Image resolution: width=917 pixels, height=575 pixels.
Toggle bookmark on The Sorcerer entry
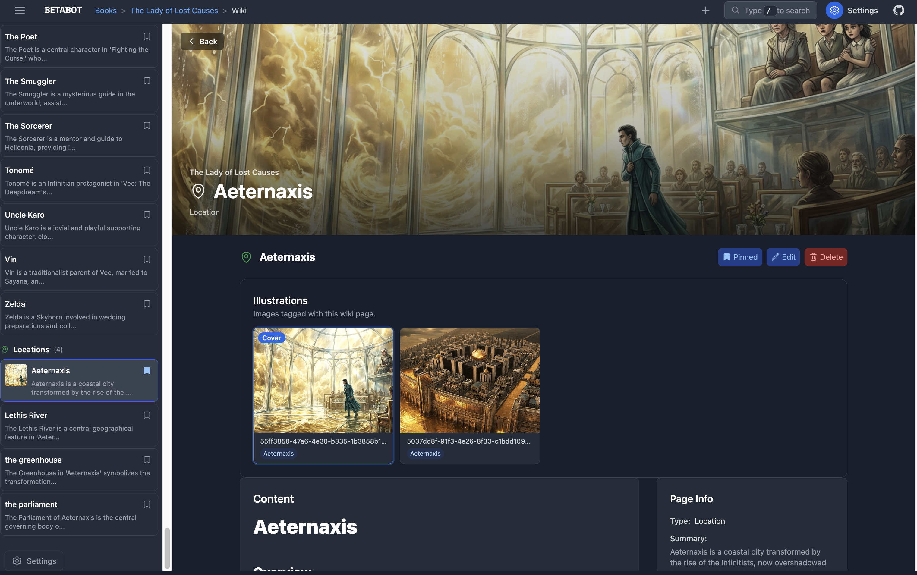coord(147,125)
